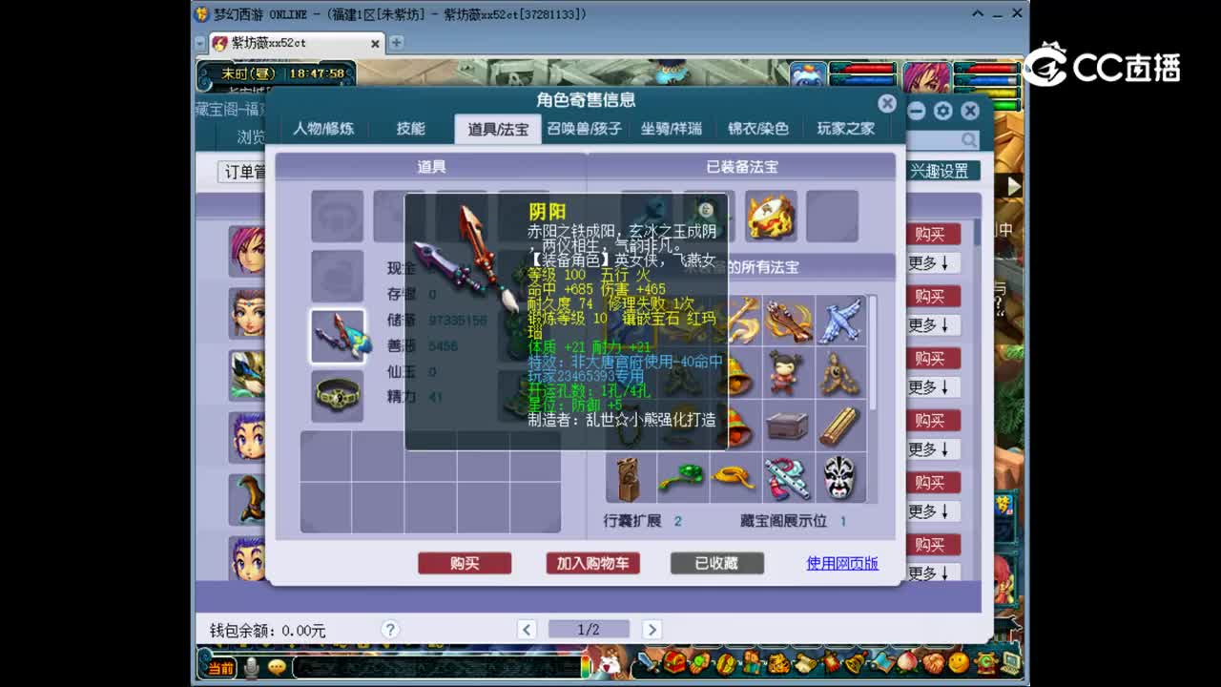Screen dimensions: 1221x687
Task: Go to previous page arrow
Action: pyautogui.click(x=527, y=629)
